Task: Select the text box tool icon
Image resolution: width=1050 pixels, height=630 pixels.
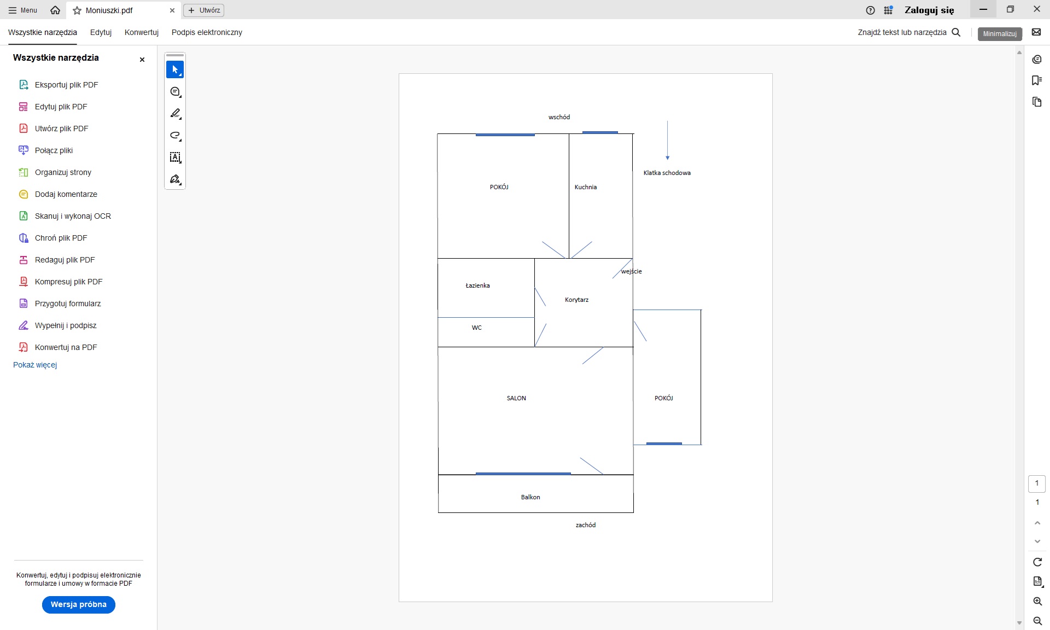Action: point(175,157)
